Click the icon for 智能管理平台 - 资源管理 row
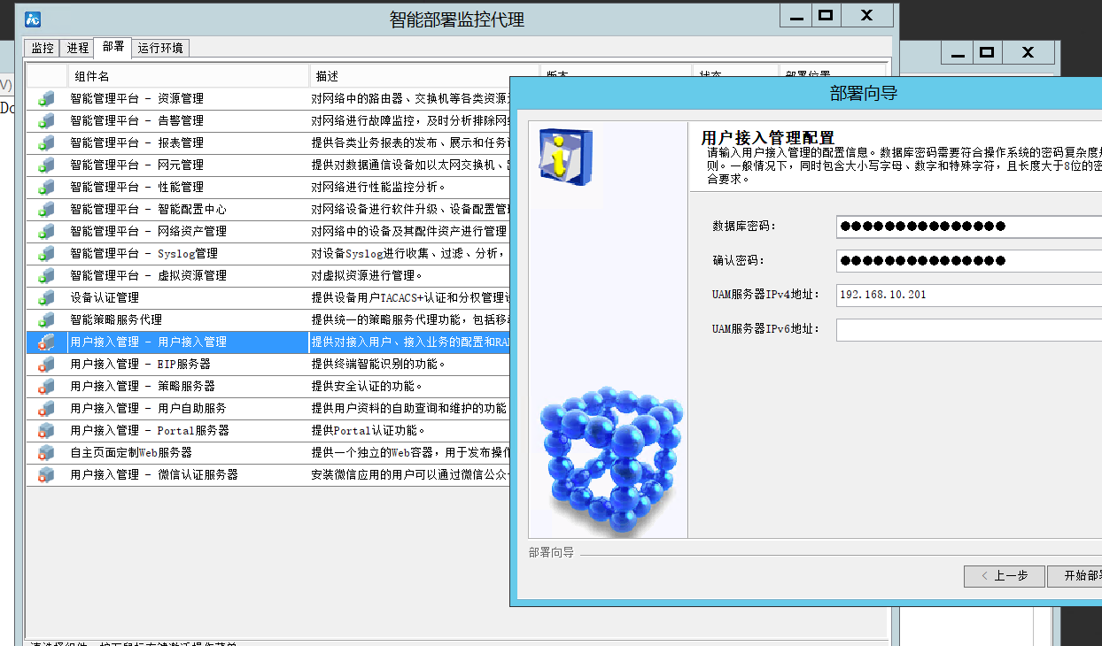 point(47,98)
